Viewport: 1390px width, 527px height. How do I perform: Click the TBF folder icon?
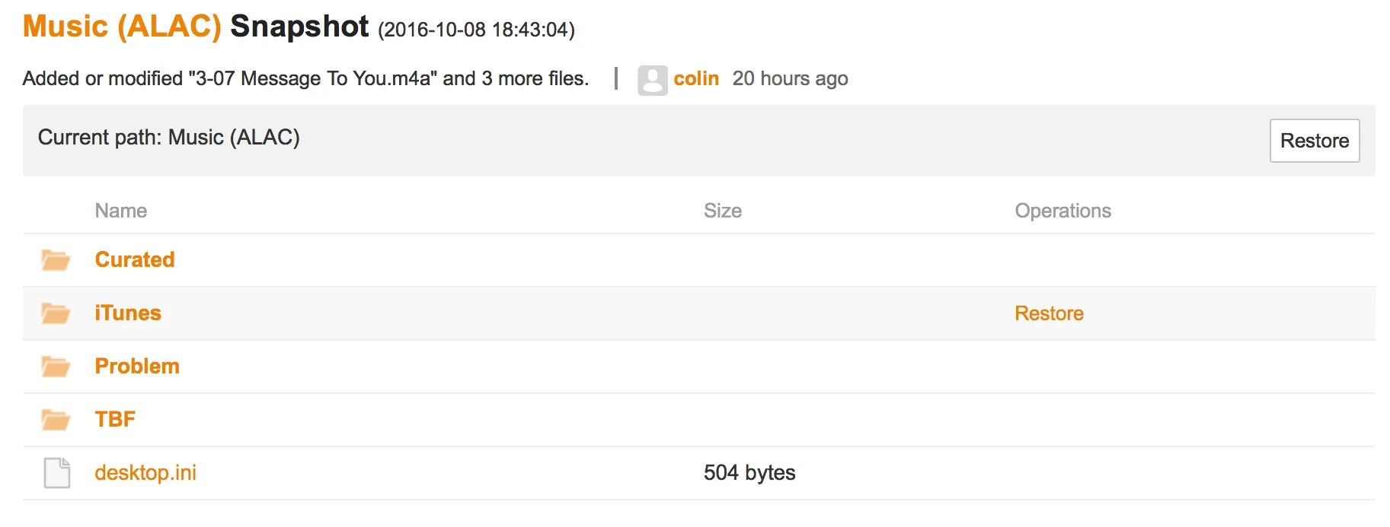(x=56, y=420)
